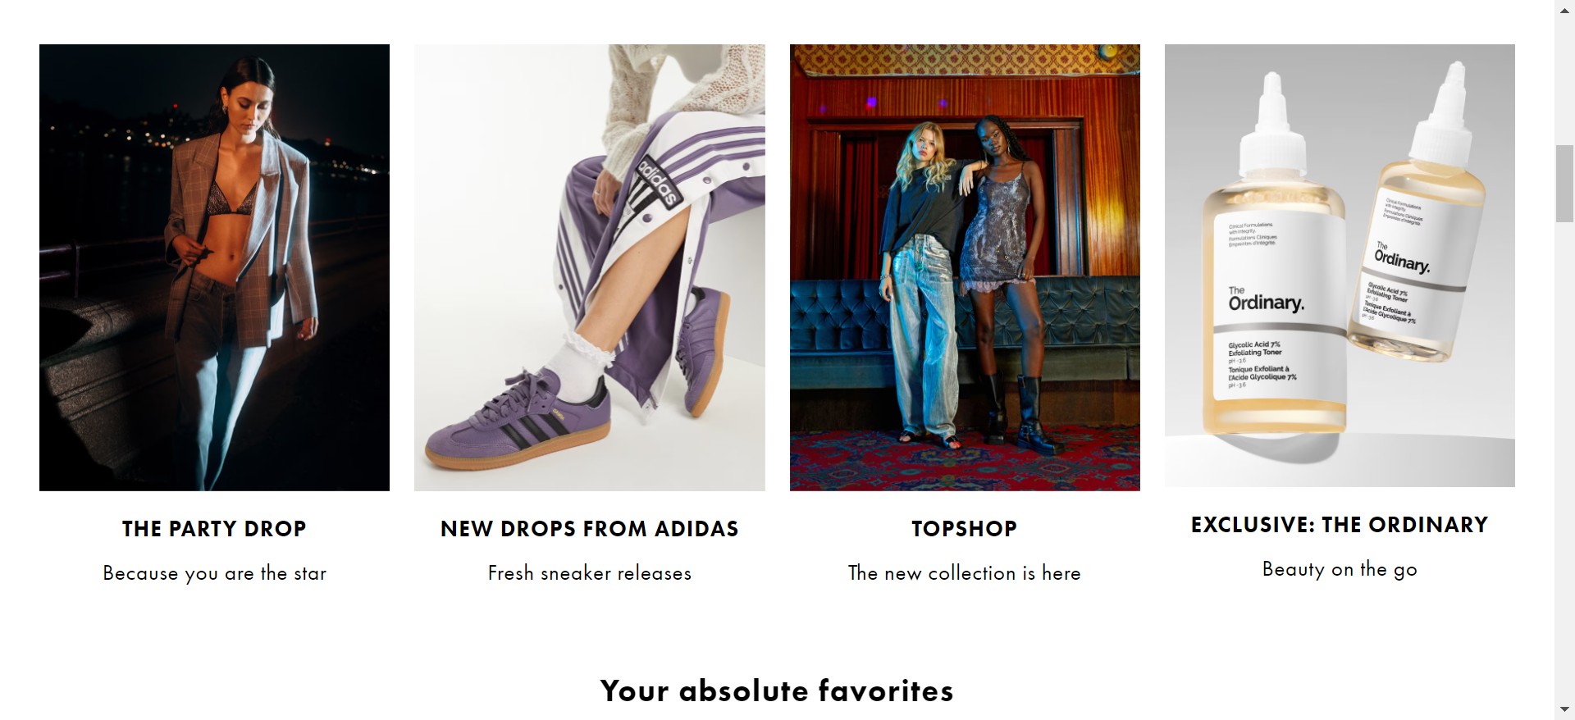Click the 'Your absolute favorites' section heading
Image resolution: width=1575 pixels, height=720 pixels.
tap(777, 691)
